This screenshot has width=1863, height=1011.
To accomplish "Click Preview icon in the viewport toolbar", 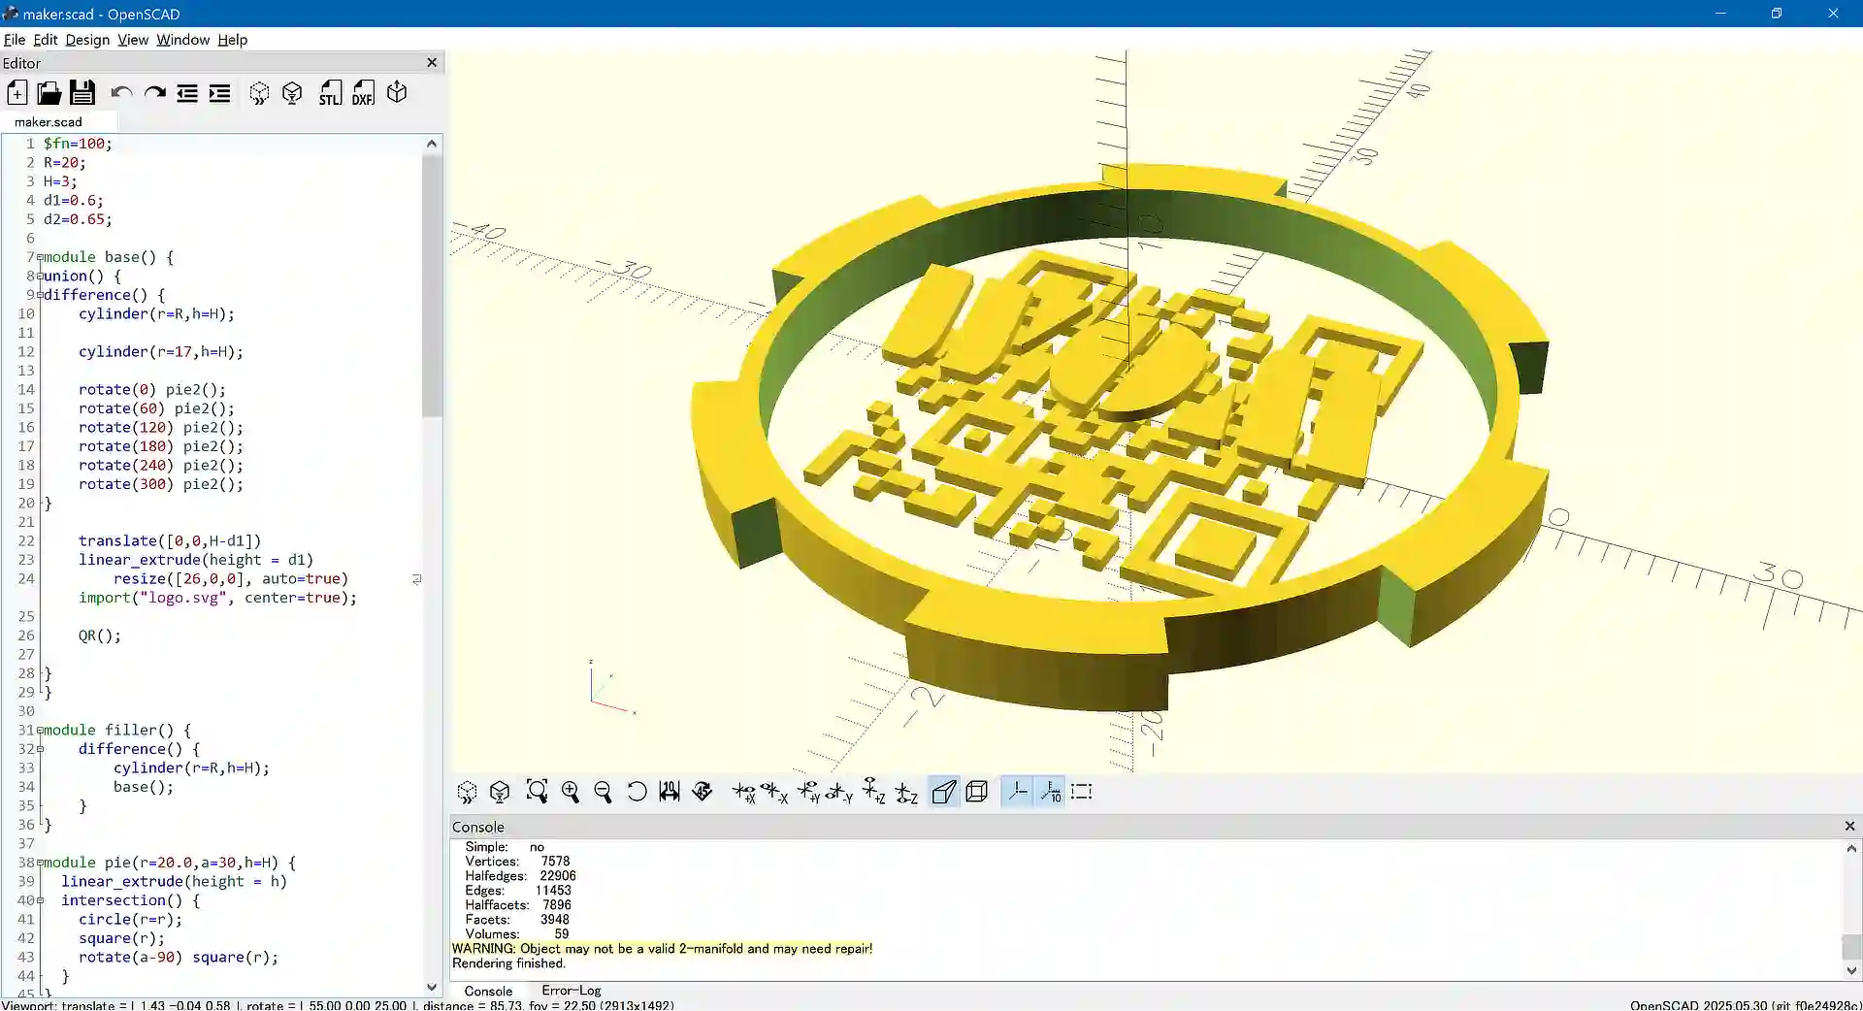I will coord(467,792).
